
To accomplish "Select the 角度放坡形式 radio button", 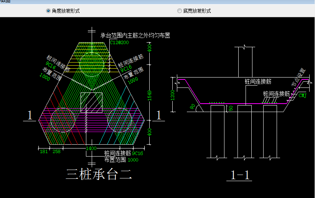I will click(x=48, y=11).
